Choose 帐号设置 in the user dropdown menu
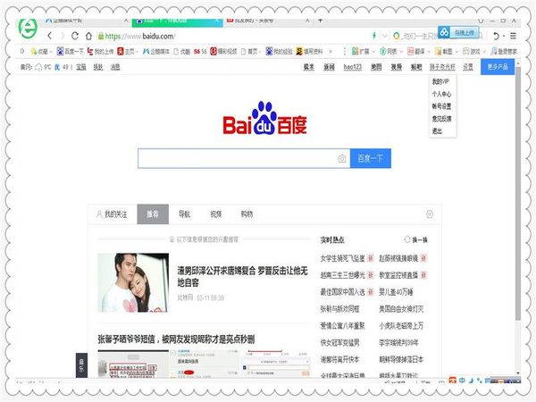The height and width of the screenshot is (402, 536). point(441,105)
